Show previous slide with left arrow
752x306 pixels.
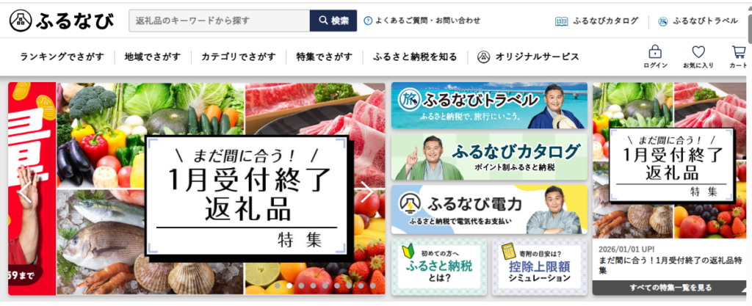(x=25, y=192)
